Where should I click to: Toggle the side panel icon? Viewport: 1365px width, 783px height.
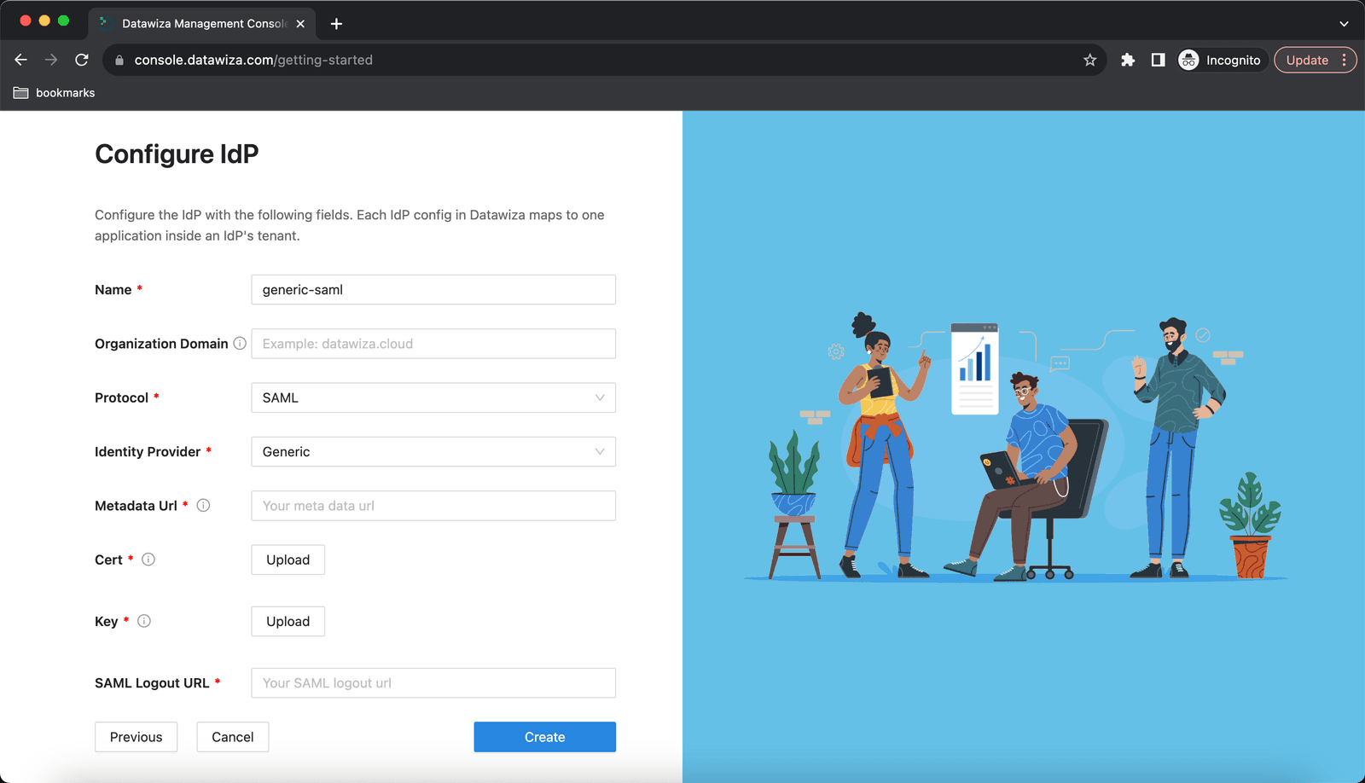(1158, 60)
